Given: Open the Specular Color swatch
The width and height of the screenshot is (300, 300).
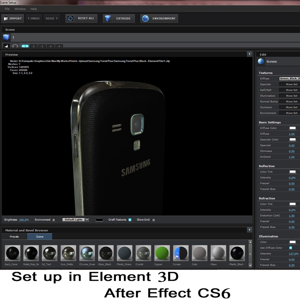Looking at the screenshot, I should pos(292,139).
